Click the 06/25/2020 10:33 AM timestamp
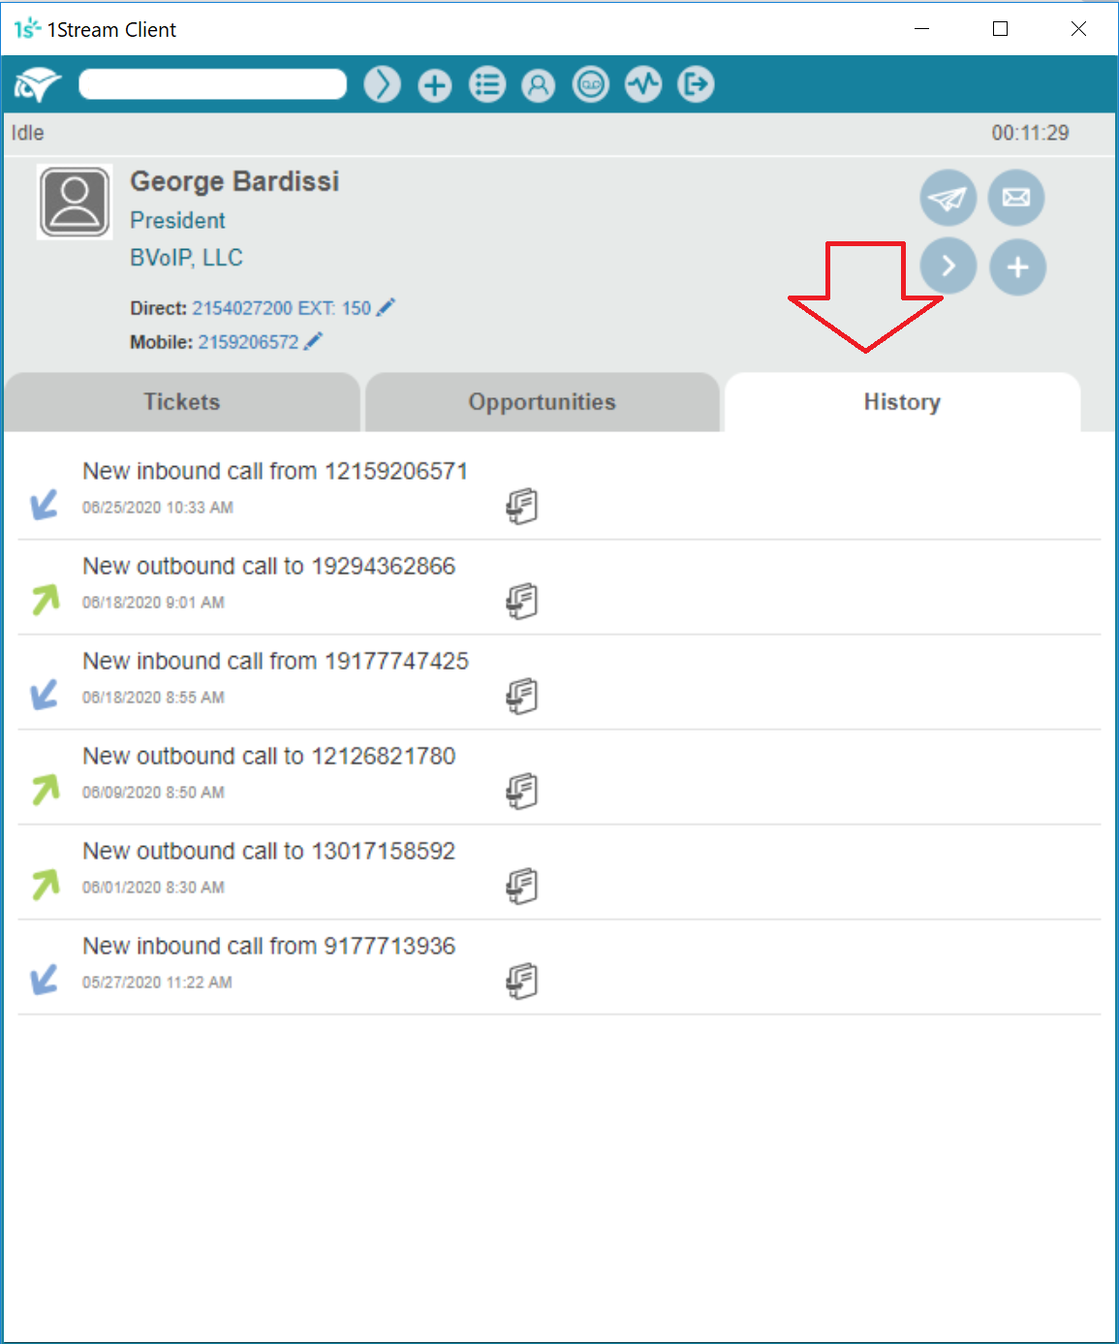The height and width of the screenshot is (1344, 1119). (158, 508)
